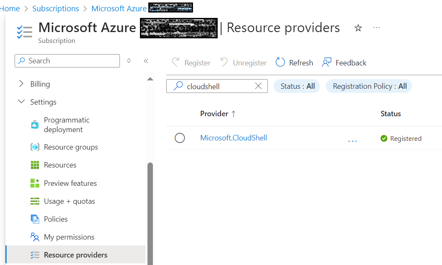Viewport: 442px width, 265px height.
Task: Click the Register arrow icon
Action: 175,62
